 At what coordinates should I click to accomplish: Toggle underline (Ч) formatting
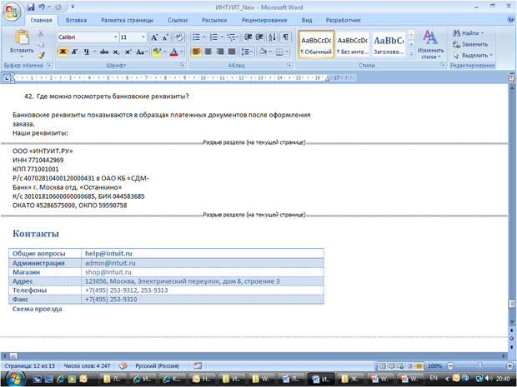pyautogui.click(x=87, y=52)
